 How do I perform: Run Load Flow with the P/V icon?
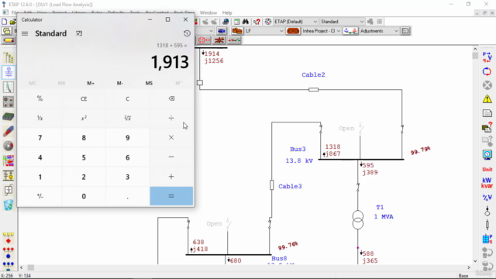coord(487,57)
